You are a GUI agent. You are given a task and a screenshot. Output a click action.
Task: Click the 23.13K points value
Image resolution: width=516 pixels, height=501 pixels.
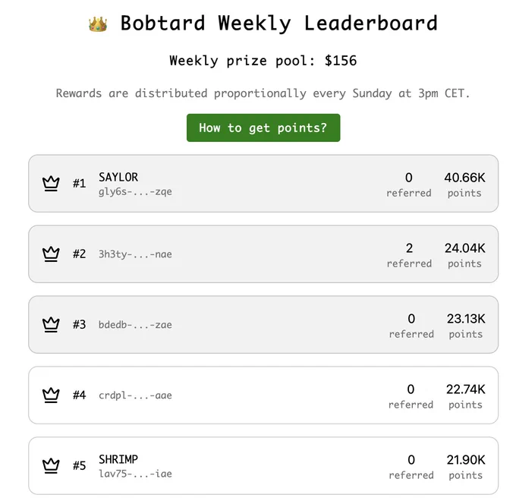pos(466,319)
